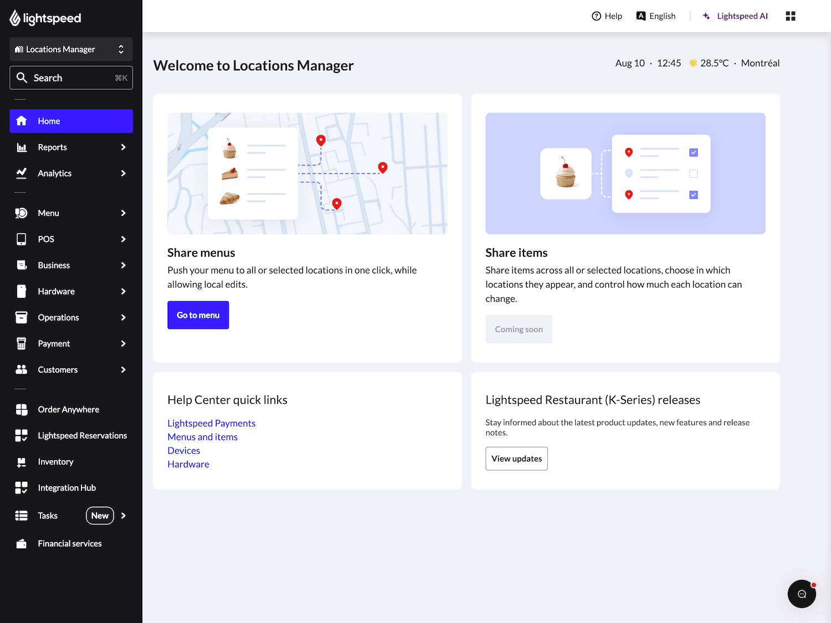The width and height of the screenshot is (831, 623).
Task: Click the Coming soon button
Action: [x=519, y=329]
